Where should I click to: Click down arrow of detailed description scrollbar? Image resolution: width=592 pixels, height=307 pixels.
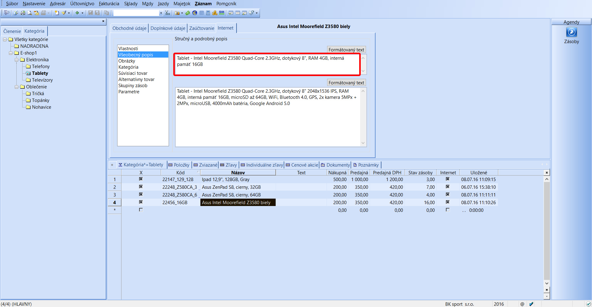(363, 143)
